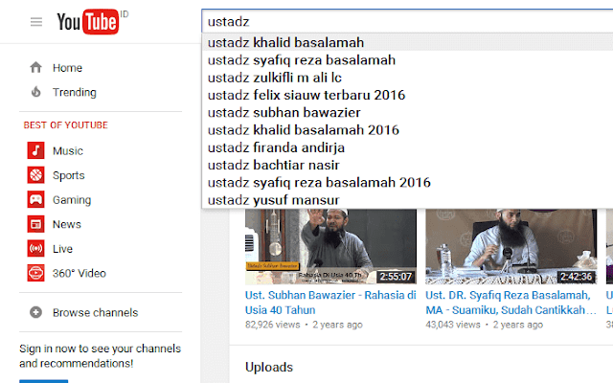Screen dimensions: 613x383
Task: Go to News channel link
Action: coord(67,224)
